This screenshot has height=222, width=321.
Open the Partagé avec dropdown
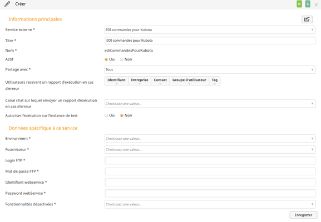pyautogui.click(x=210, y=69)
